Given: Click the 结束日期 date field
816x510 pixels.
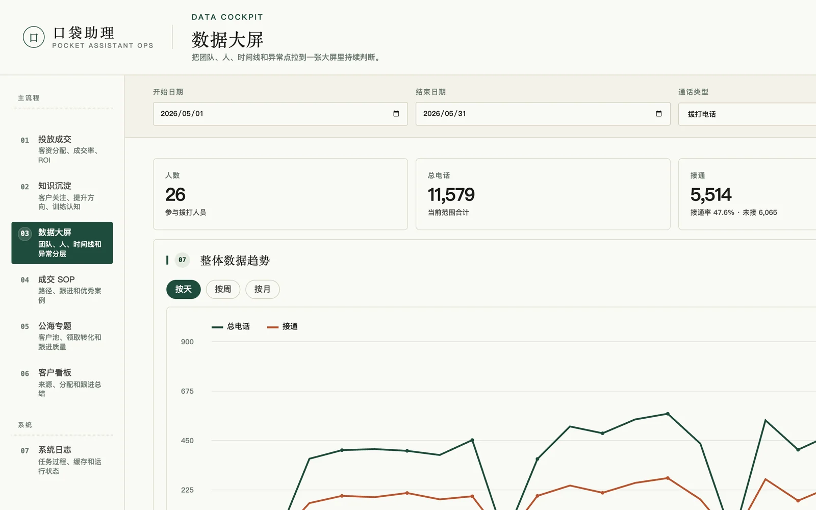Looking at the screenshot, I should coord(543,114).
